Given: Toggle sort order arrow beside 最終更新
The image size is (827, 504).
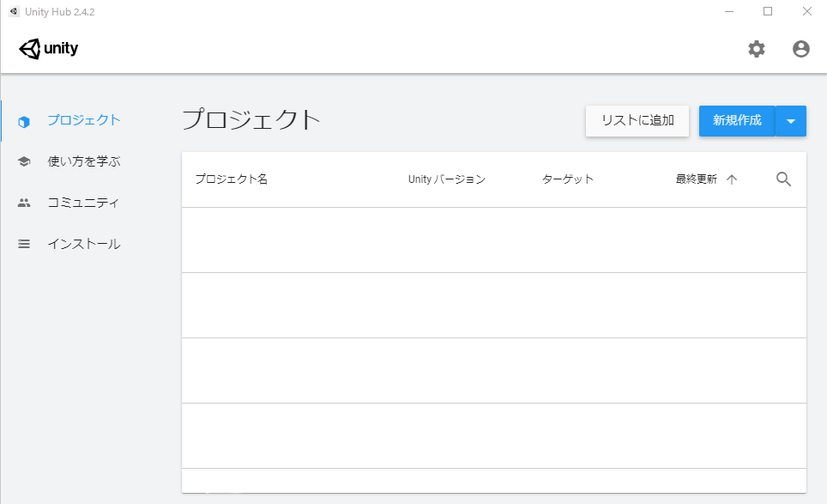Looking at the screenshot, I should click(x=732, y=179).
